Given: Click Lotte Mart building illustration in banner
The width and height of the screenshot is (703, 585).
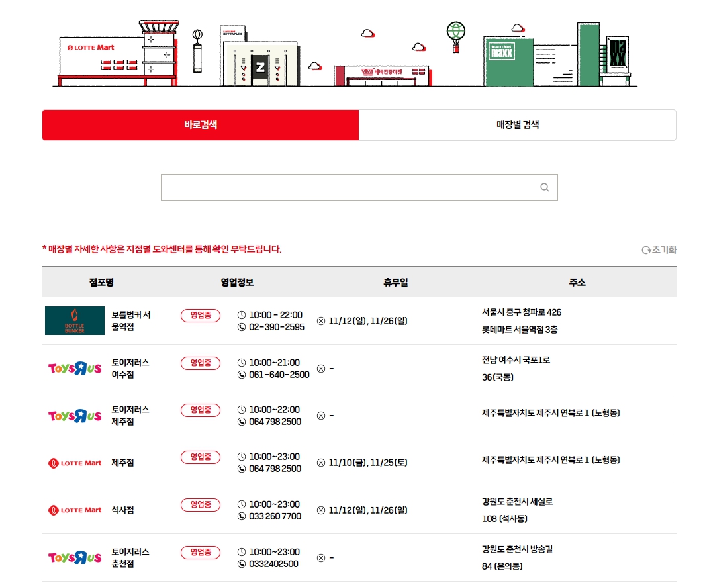Looking at the screenshot, I should pos(118,53).
